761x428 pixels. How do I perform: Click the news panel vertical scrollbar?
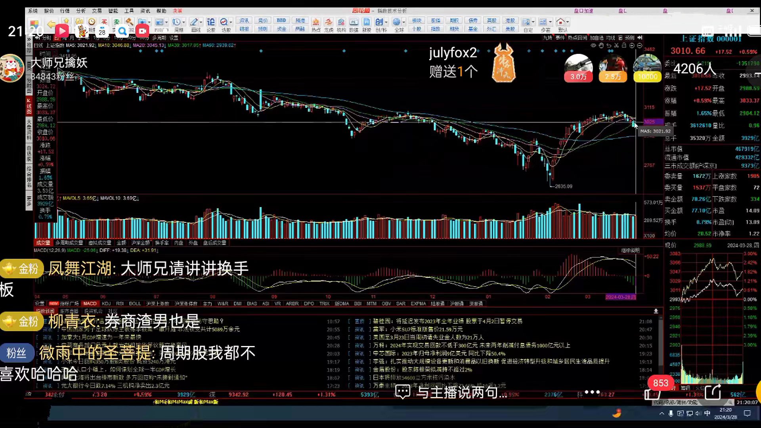click(x=660, y=341)
